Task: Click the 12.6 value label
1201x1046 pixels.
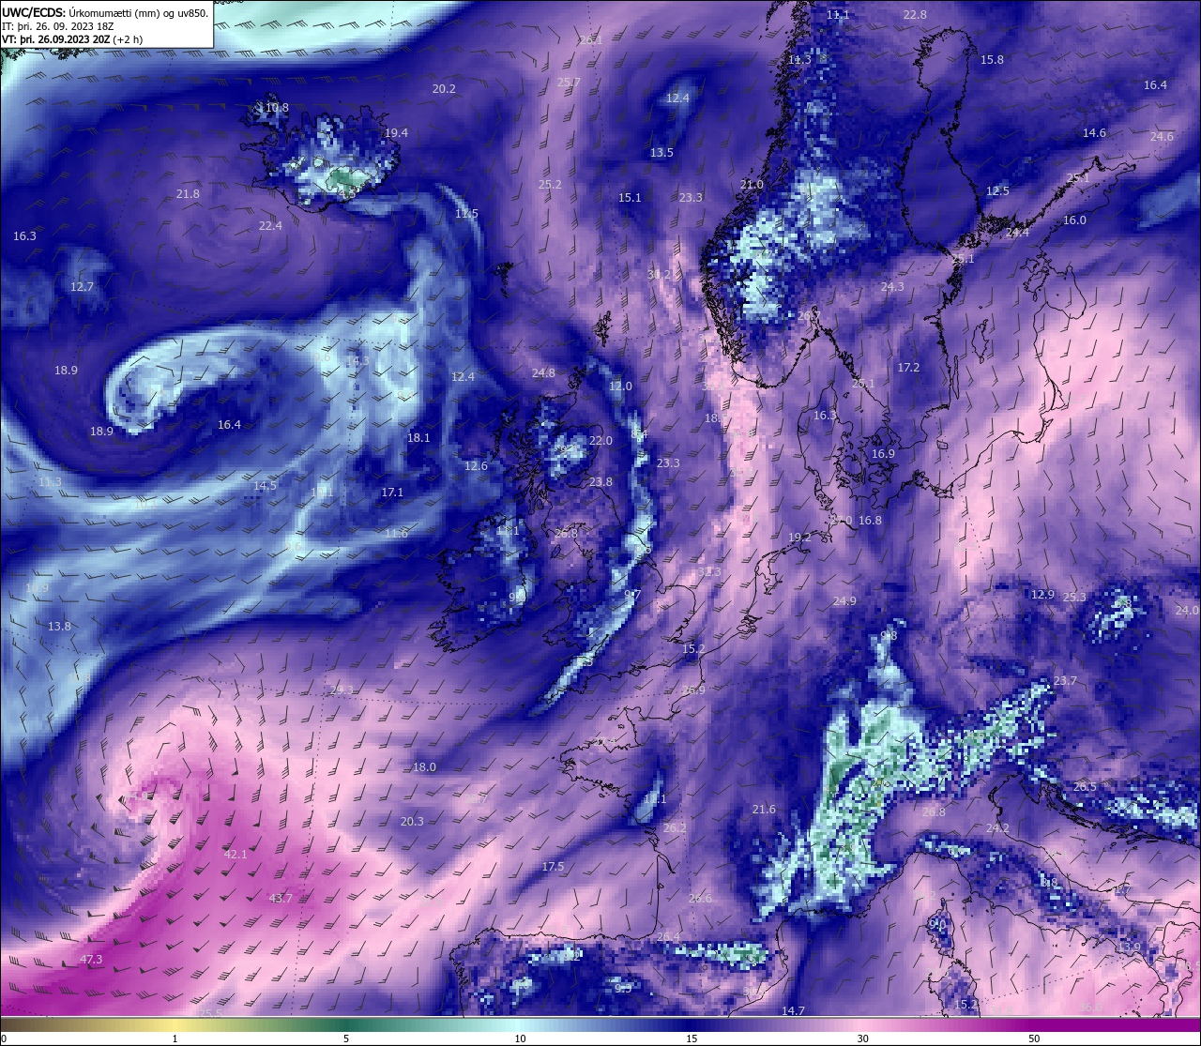Action: click(476, 465)
